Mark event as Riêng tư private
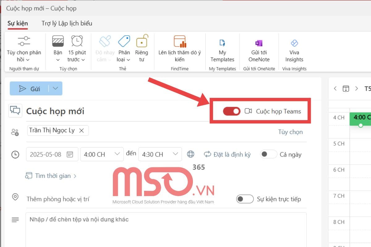Viewport: 371px width, 247px height. 142,49
